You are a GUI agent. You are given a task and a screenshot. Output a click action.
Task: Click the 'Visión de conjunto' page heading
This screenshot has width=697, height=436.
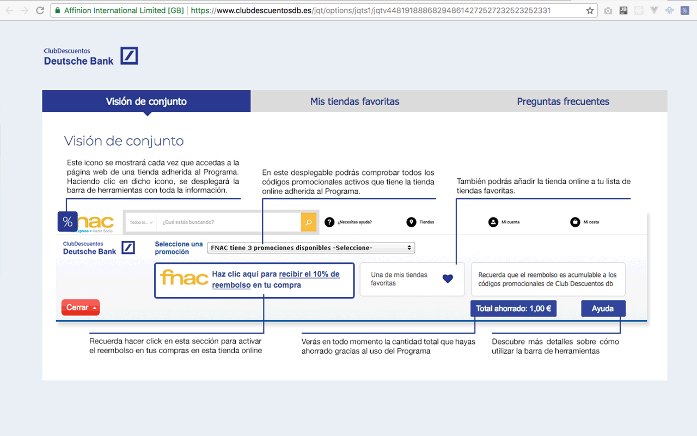coord(124,141)
